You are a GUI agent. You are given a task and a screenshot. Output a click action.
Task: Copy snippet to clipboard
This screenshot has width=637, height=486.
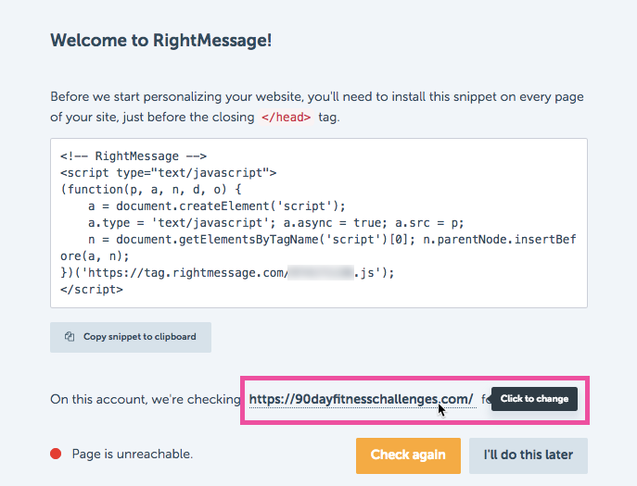pyautogui.click(x=131, y=337)
